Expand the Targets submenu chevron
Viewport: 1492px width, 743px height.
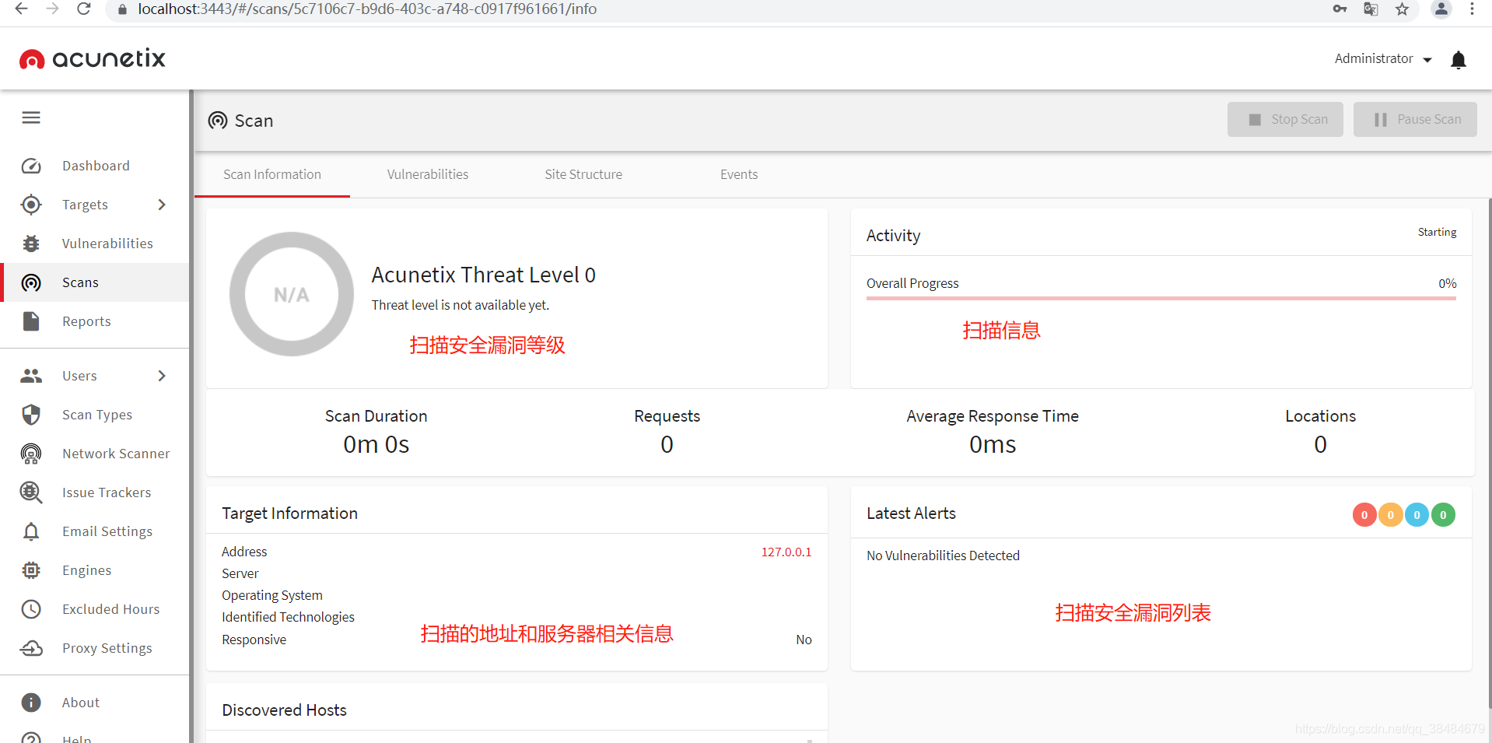[x=162, y=205]
